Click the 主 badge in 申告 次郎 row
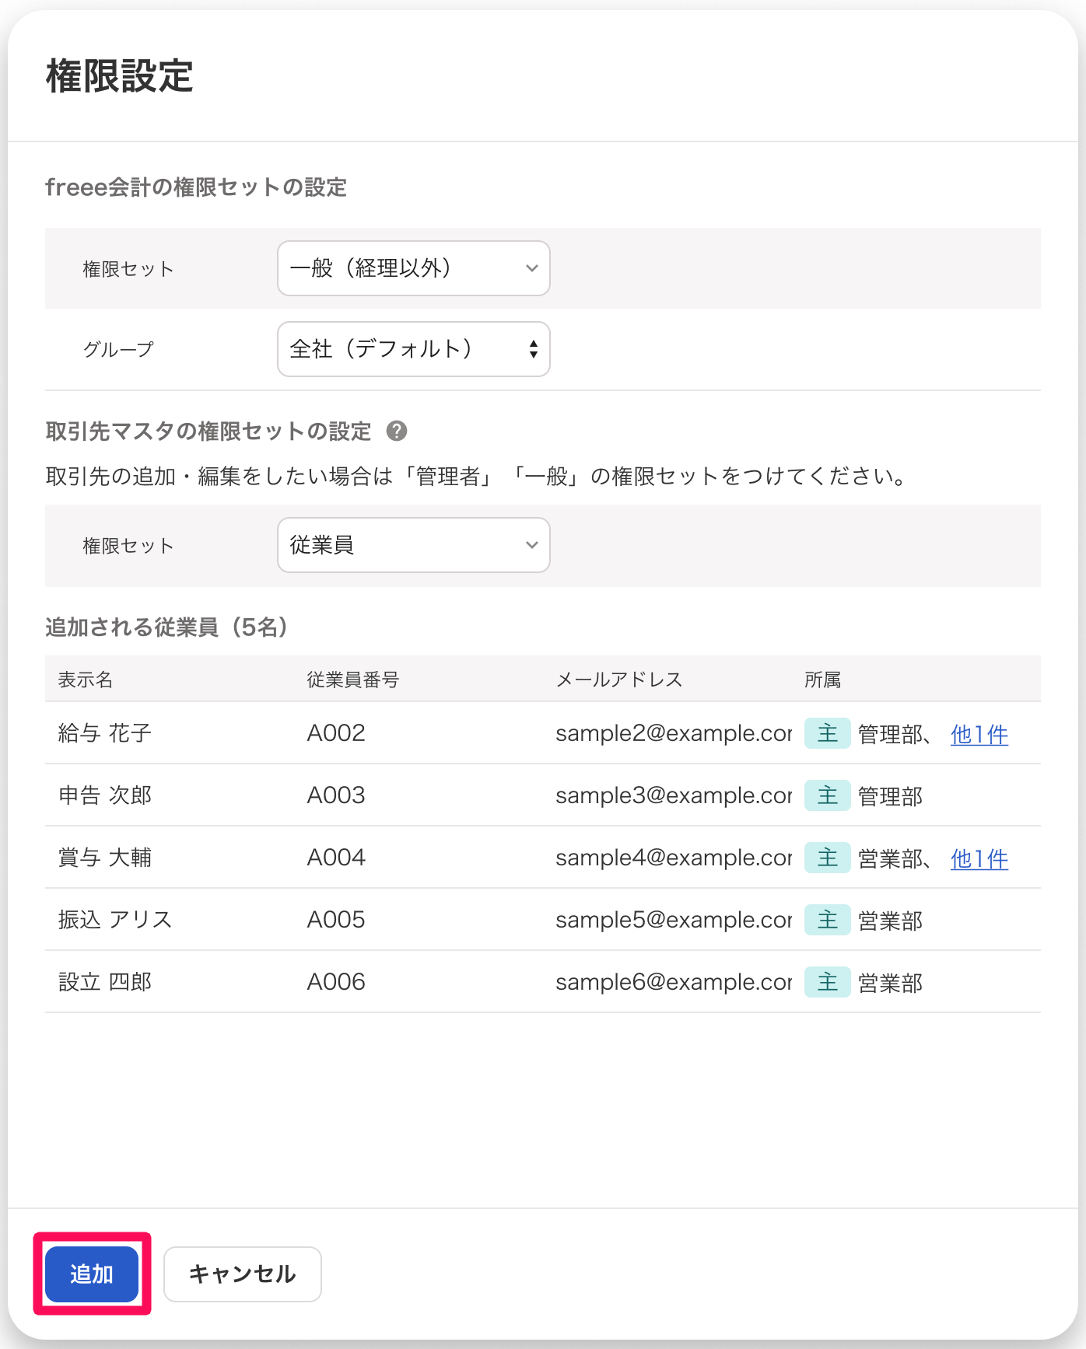 pos(827,795)
